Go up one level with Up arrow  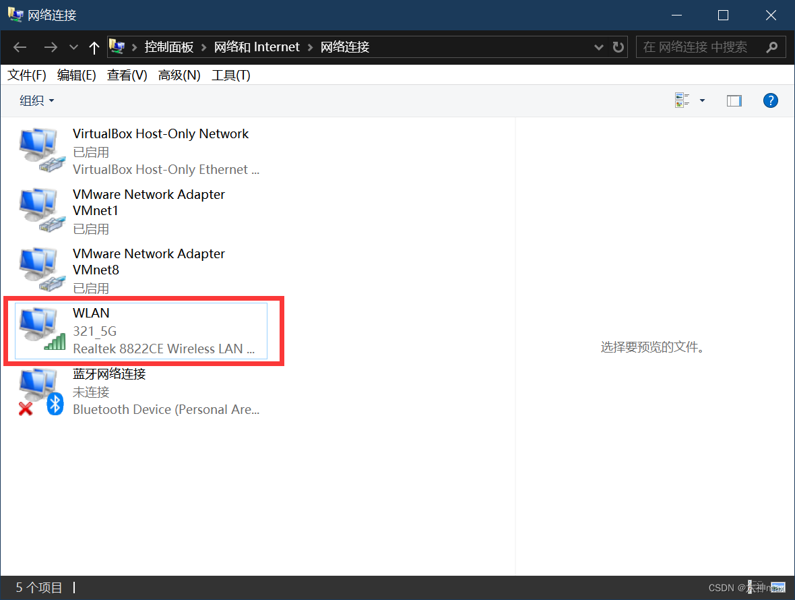tap(94, 47)
